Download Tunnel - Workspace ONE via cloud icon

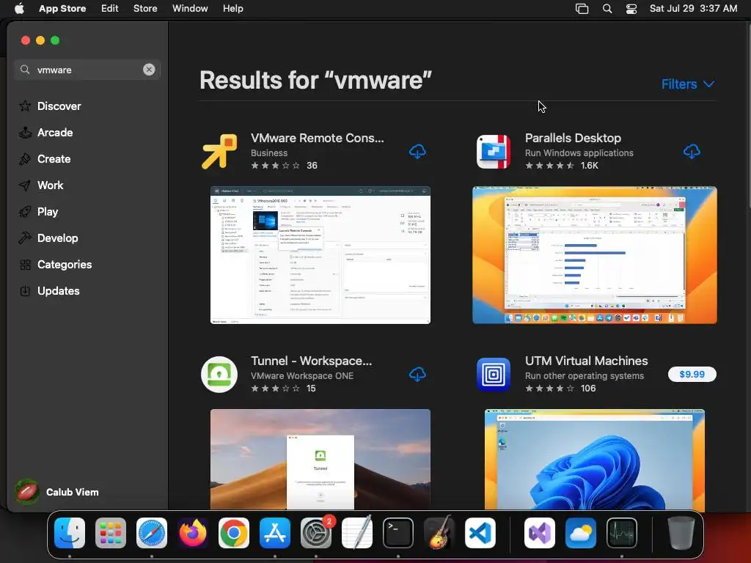click(x=417, y=375)
